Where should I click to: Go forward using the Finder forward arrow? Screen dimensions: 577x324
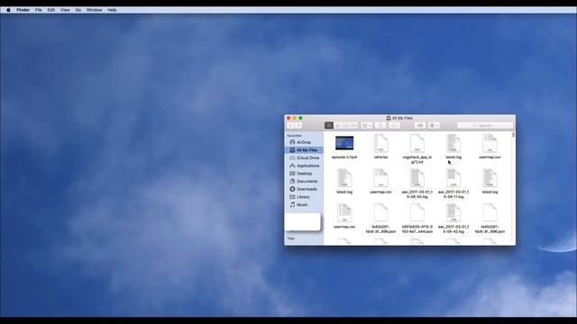coord(298,126)
